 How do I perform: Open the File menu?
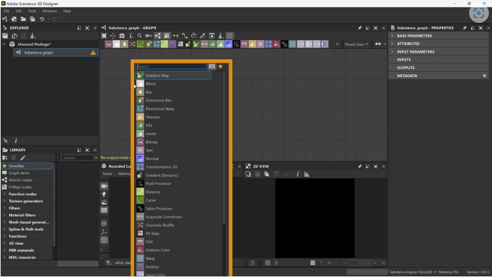click(x=6, y=11)
